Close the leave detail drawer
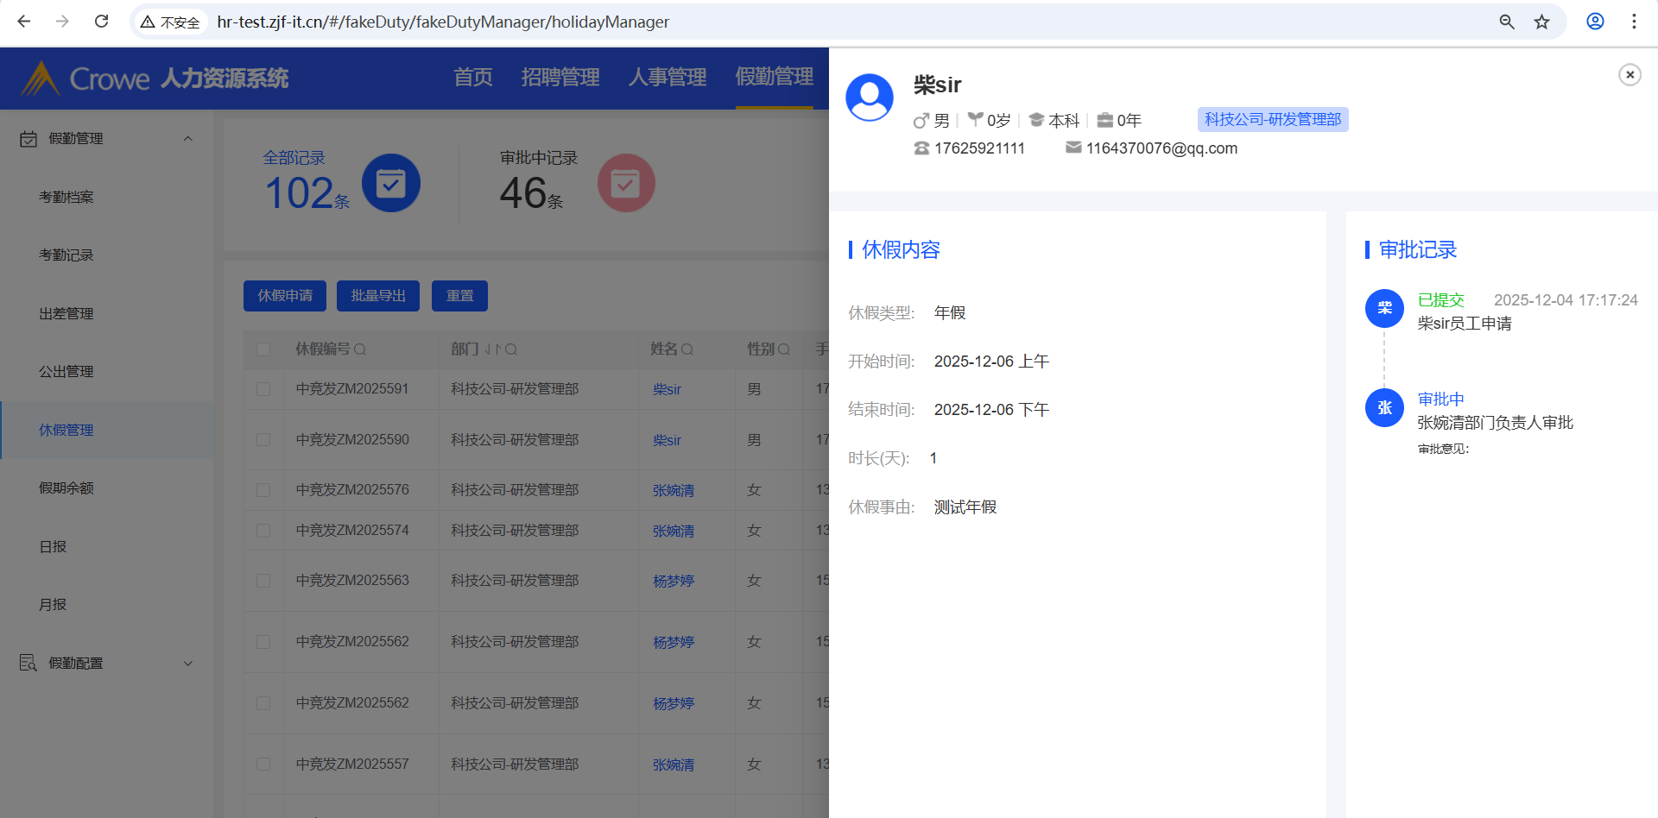The image size is (1658, 818). click(1630, 75)
